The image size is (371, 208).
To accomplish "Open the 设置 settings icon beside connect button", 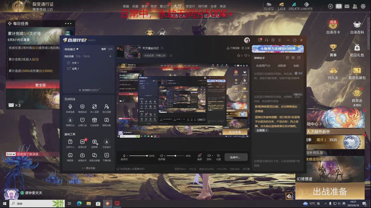I will [218, 156].
